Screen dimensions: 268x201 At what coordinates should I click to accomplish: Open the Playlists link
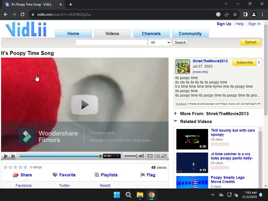(109, 175)
